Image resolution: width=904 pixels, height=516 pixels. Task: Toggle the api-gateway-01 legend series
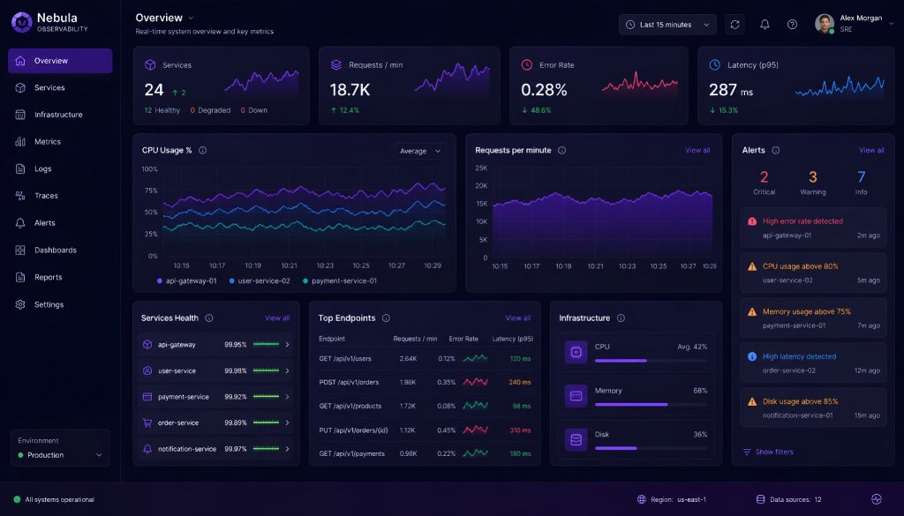coord(187,281)
